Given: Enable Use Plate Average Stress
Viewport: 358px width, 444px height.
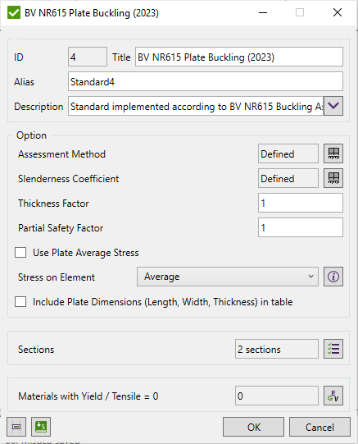Looking at the screenshot, I should [x=20, y=252].
